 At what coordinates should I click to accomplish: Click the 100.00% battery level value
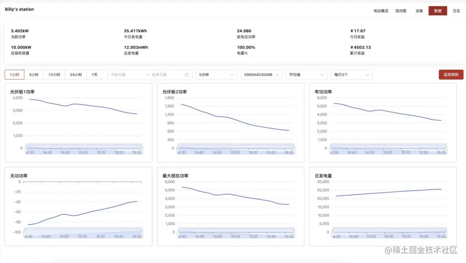tap(246, 48)
